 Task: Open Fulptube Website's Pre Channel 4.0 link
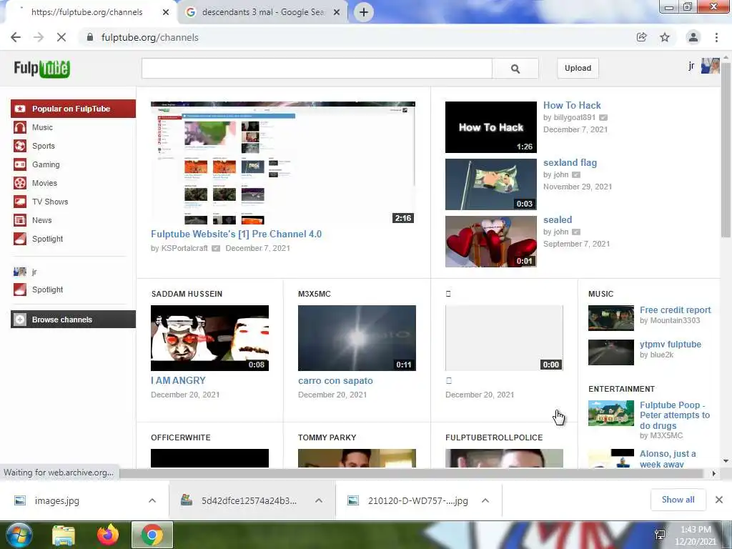tap(236, 234)
